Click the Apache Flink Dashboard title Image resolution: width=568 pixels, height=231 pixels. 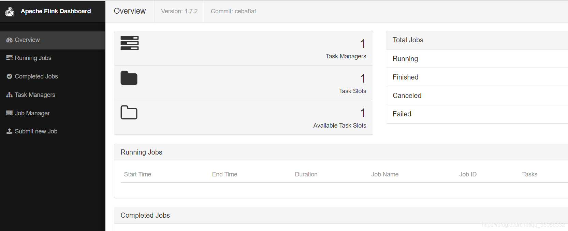(56, 11)
